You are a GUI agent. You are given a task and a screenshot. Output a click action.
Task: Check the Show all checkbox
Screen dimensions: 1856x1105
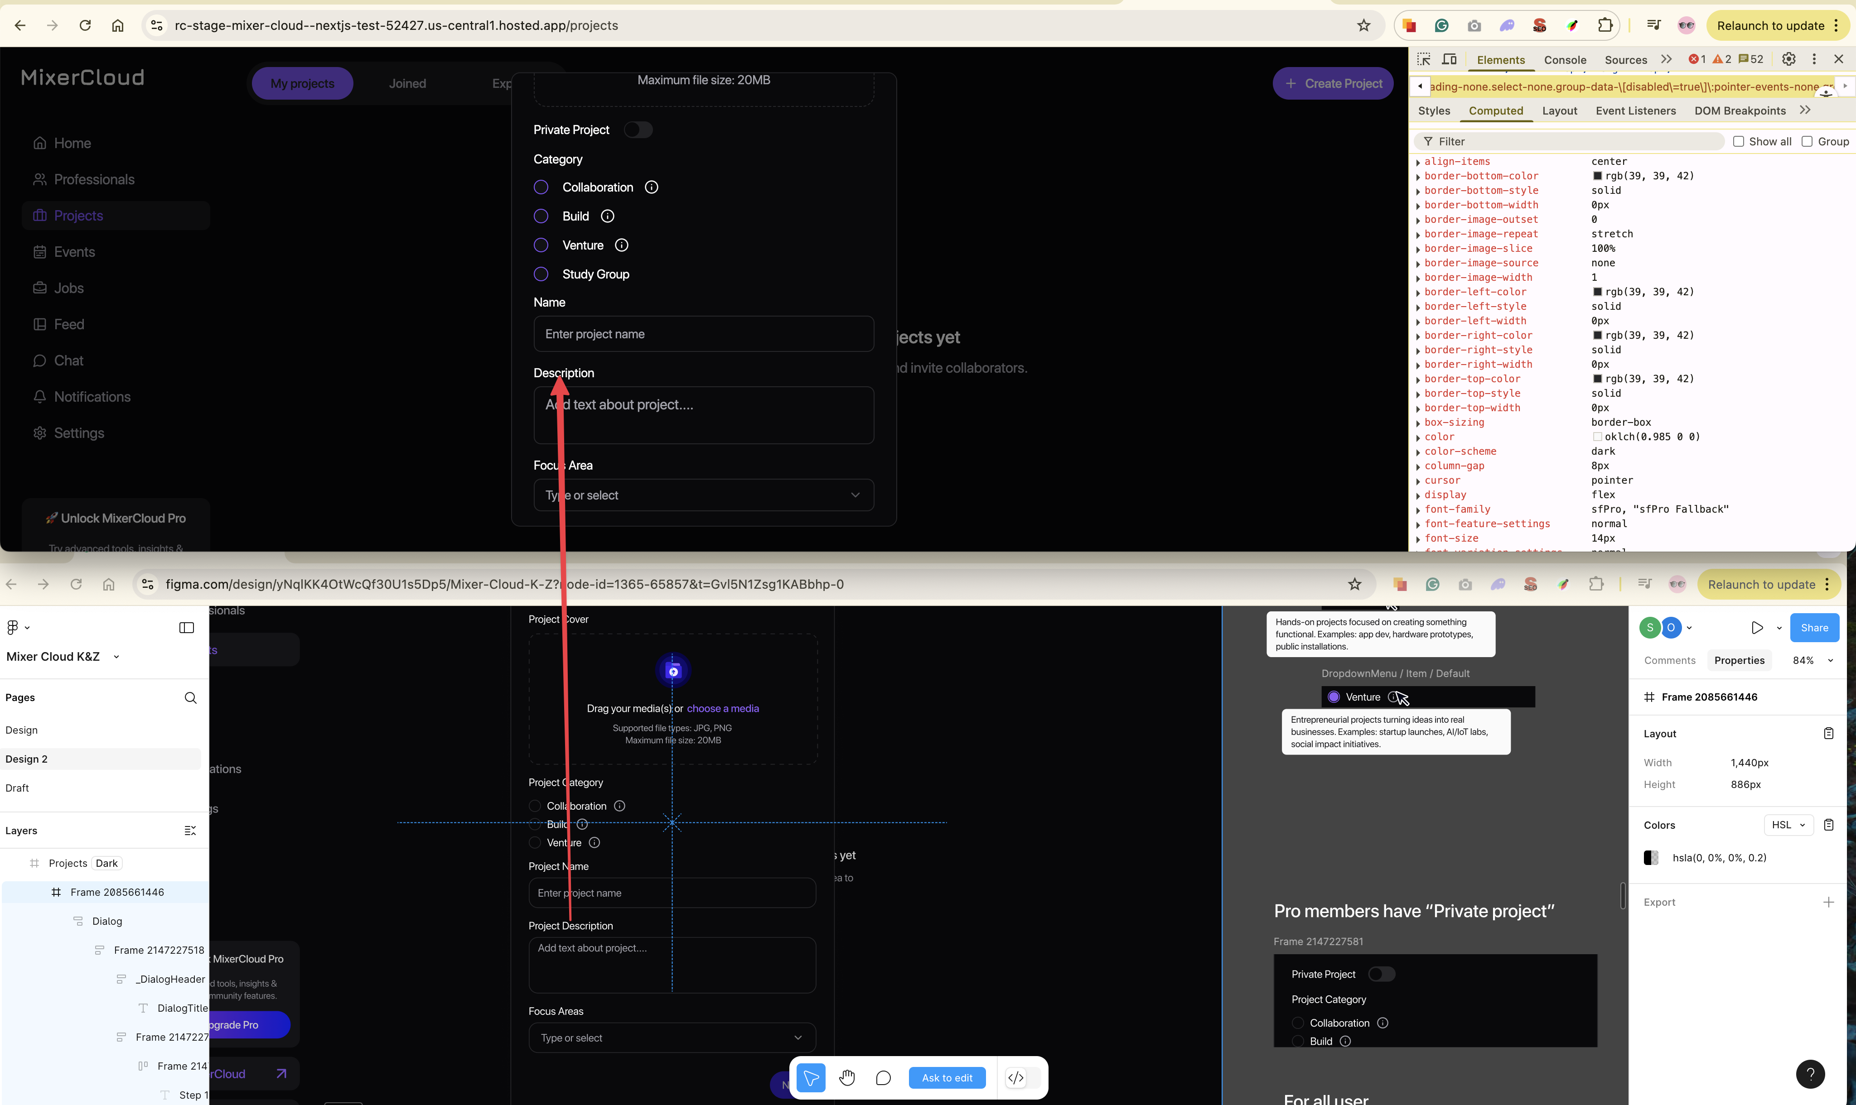coord(1738,141)
